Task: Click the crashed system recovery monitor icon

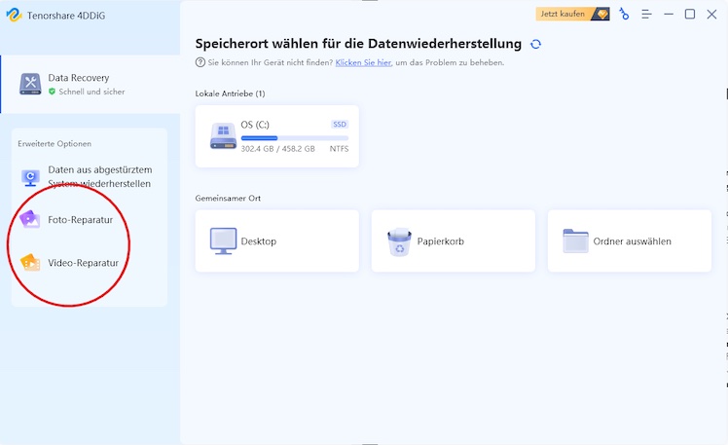Action: (x=30, y=177)
